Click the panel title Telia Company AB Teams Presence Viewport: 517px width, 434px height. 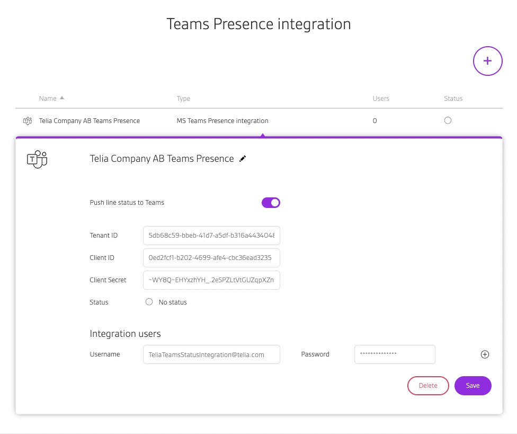(x=162, y=159)
